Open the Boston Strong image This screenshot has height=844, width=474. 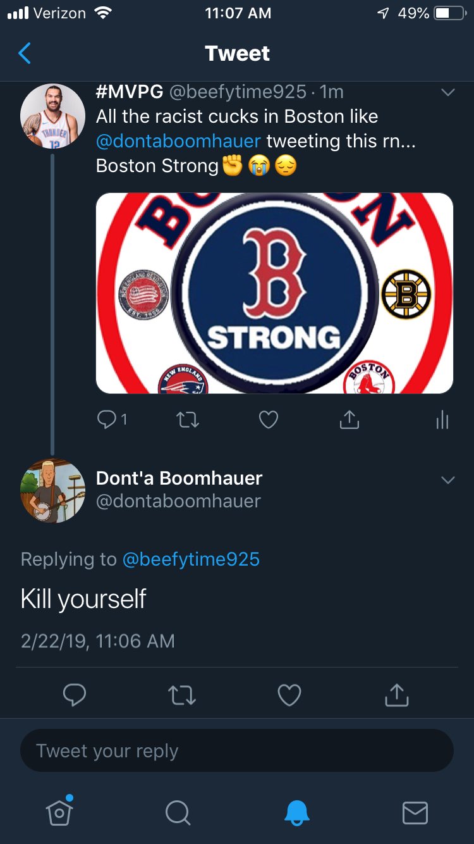274,293
